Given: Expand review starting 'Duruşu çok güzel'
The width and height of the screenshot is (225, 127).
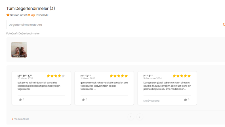Looking at the screenshot, I should 167,86.
